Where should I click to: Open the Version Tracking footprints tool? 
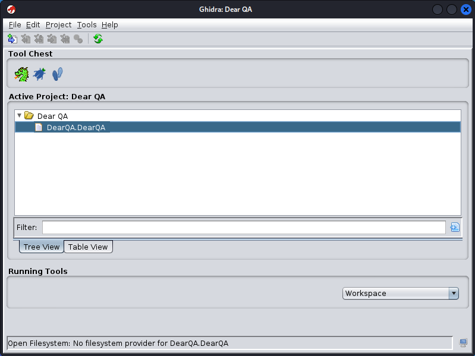click(57, 74)
